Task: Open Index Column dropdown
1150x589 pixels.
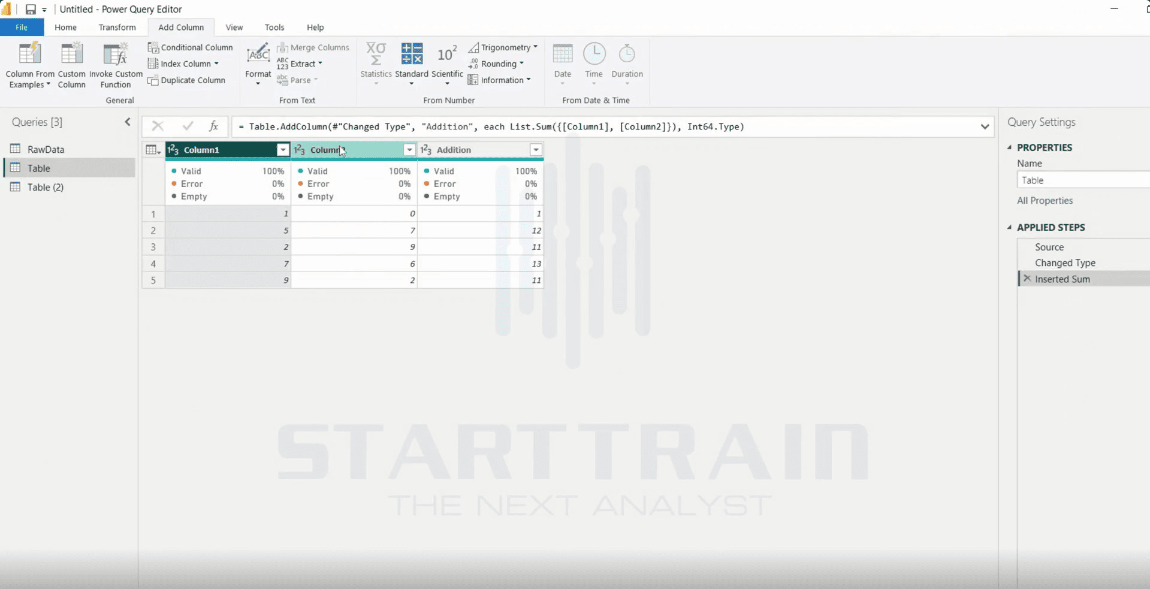Action: 183,64
